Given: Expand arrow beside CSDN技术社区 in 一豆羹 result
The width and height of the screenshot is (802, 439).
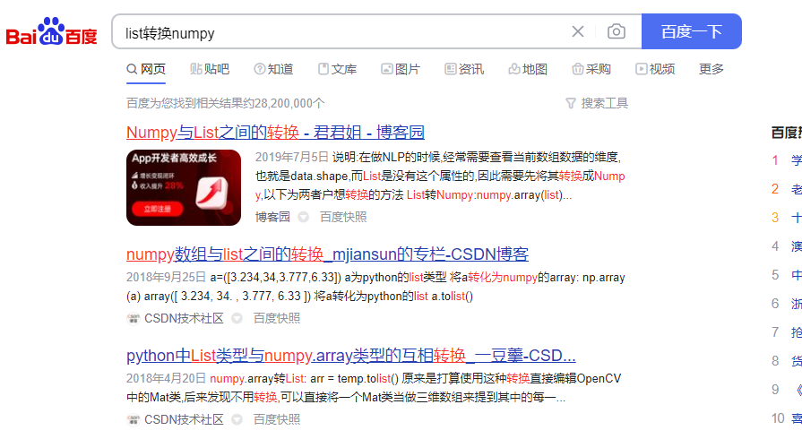Looking at the screenshot, I should (237, 419).
